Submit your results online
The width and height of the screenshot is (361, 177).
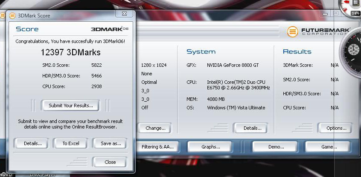71,106
